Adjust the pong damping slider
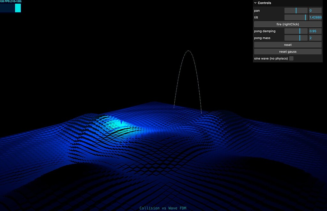Viewport: 327px width, 211px height. pyautogui.click(x=296, y=31)
